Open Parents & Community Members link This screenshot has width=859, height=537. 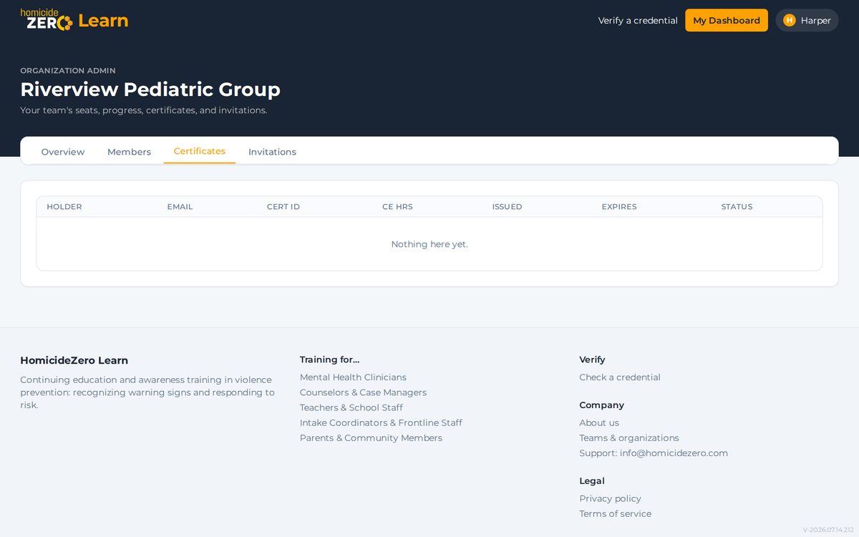(371, 437)
